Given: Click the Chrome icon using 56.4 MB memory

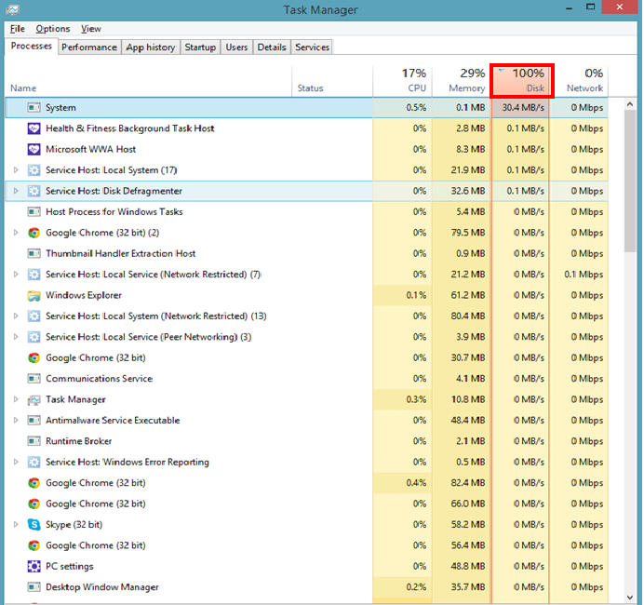Looking at the screenshot, I should coord(34,545).
